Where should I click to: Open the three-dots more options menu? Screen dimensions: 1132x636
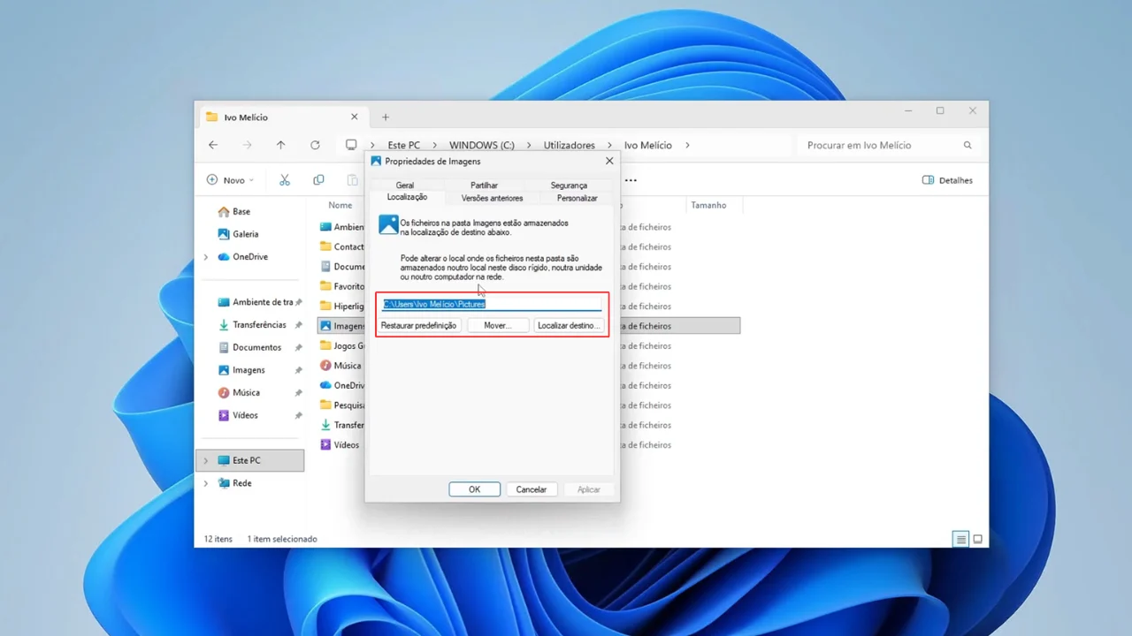[631, 180]
